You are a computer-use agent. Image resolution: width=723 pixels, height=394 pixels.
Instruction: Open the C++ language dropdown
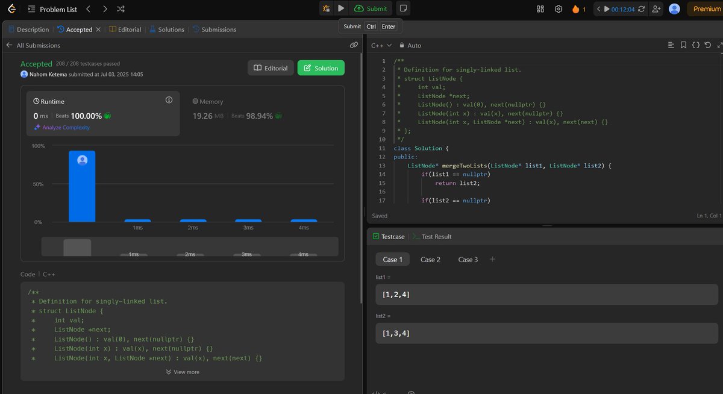381,45
